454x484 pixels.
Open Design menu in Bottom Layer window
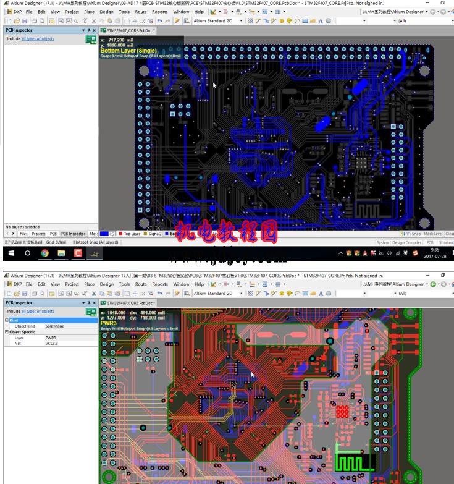(106, 12)
